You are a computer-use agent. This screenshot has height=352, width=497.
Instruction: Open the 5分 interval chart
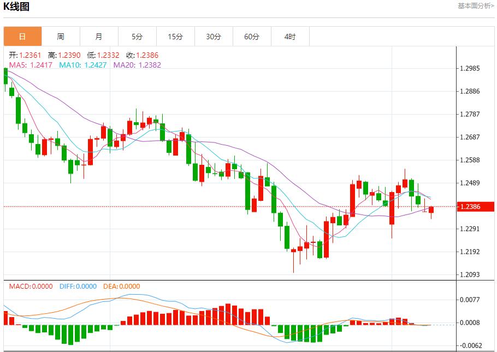(137, 37)
